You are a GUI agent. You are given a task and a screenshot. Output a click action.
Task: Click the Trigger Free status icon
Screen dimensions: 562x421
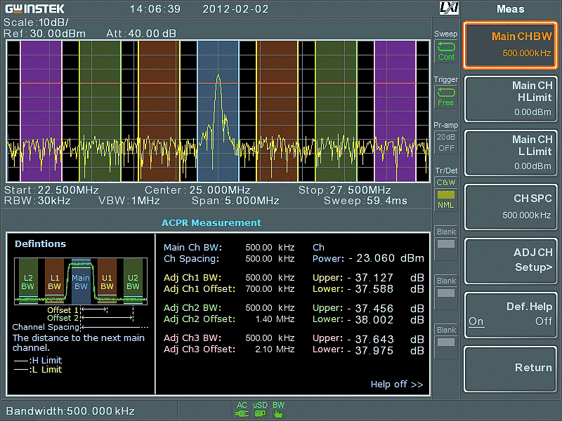446,97
